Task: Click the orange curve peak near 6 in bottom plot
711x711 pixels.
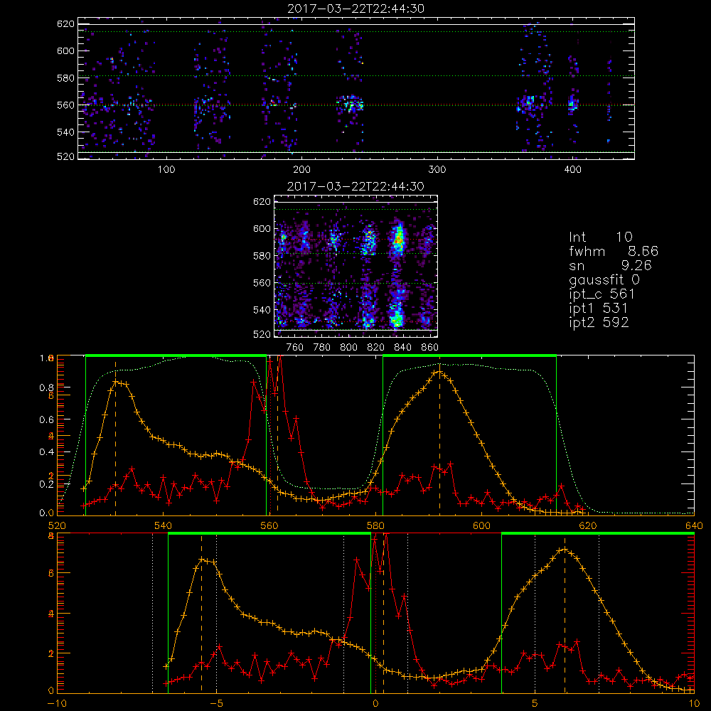Action: click(x=565, y=550)
